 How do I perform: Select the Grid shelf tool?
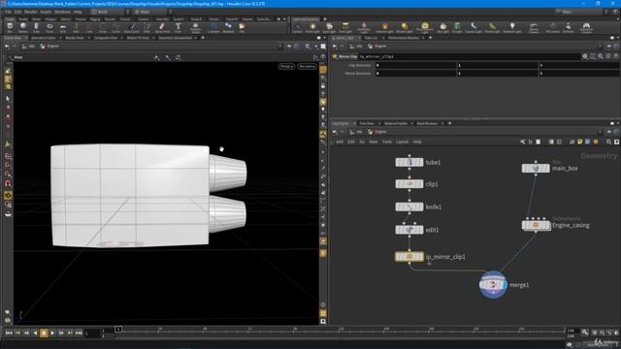pyautogui.click(x=62, y=27)
